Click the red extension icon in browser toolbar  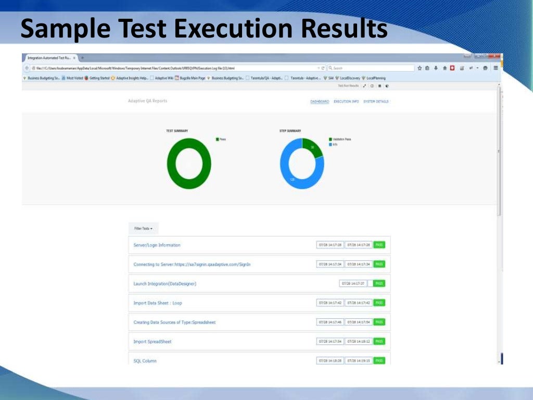[452, 68]
